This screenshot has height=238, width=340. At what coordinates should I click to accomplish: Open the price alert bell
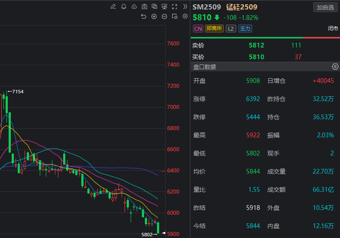(x=124, y=7)
